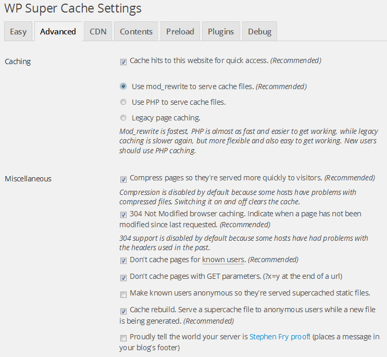This screenshot has width=387, height=357.
Task: Toggle 304 Not Modified browser caching
Action: (x=123, y=214)
